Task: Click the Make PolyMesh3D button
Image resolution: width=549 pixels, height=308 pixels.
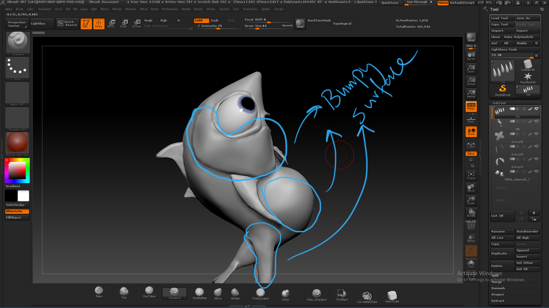Action: point(521,37)
